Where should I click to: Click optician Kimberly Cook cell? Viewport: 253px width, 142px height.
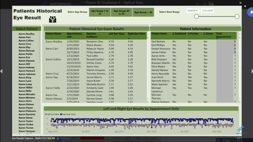tap(95, 88)
